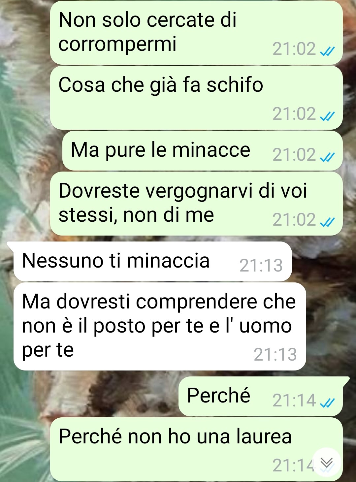The width and height of the screenshot is (356, 482).
Task: Tap read receipt ticks on 'Non solo cercate' message
Action: pos(328,51)
